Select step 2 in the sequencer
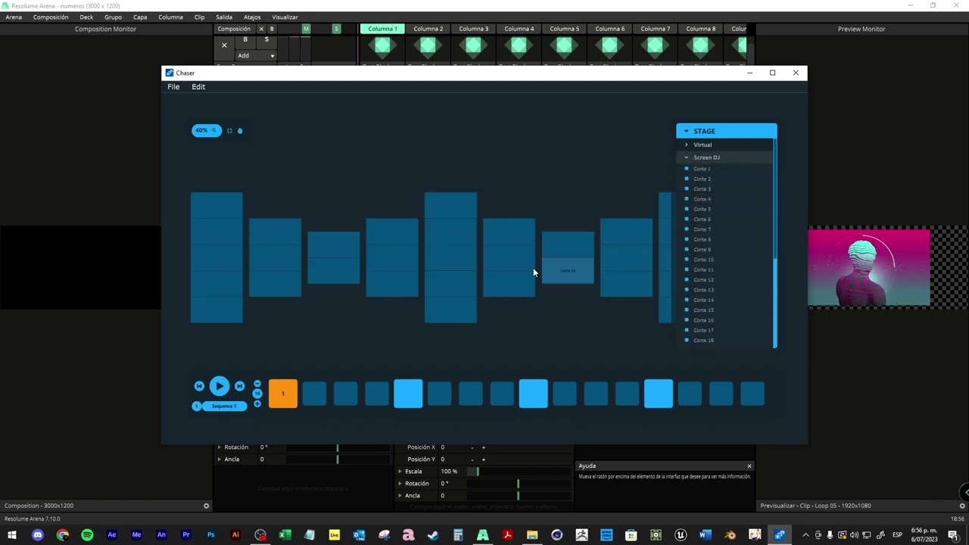This screenshot has width=969, height=545. pos(314,394)
